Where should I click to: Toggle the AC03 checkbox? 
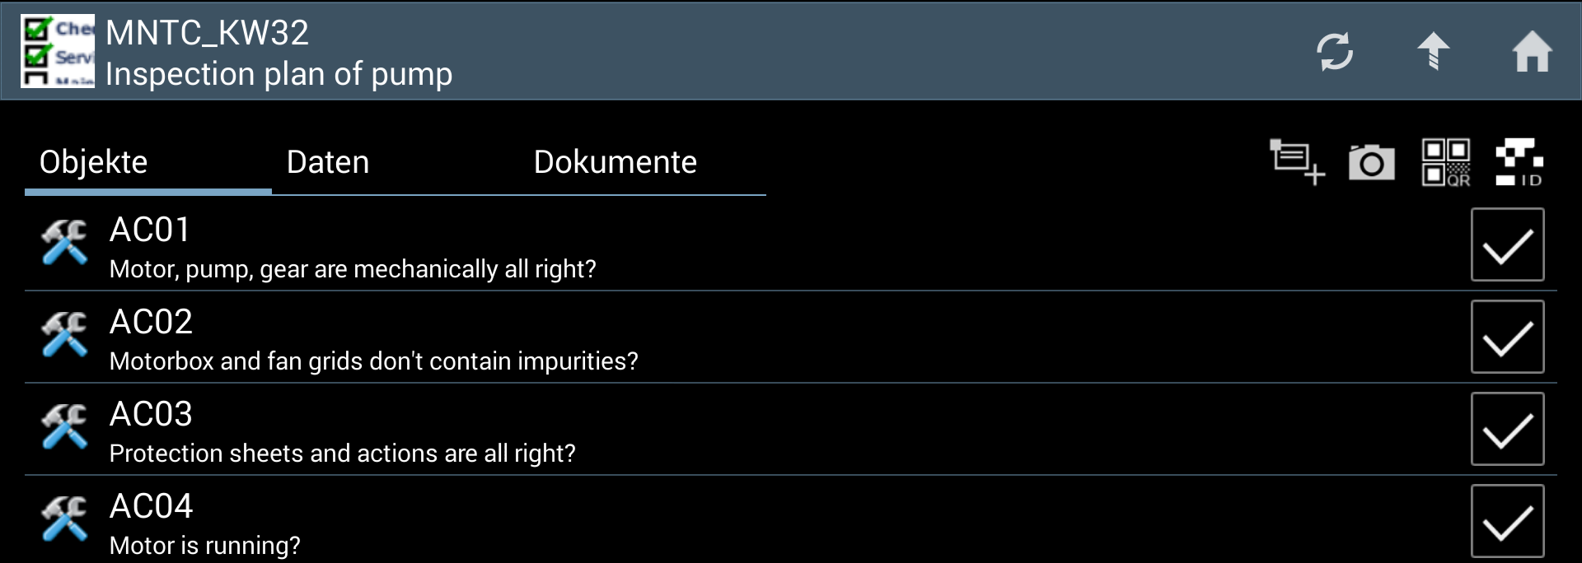point(1507,429)
